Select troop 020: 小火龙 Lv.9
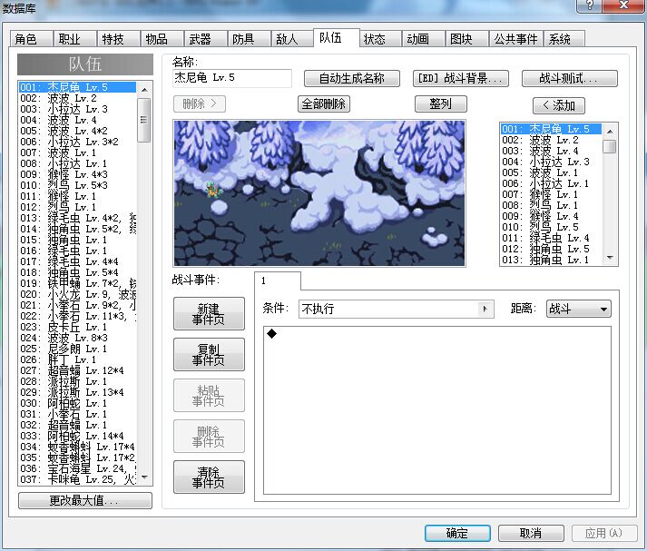Viewport: 647px width, 551px height. pos(77,294)
